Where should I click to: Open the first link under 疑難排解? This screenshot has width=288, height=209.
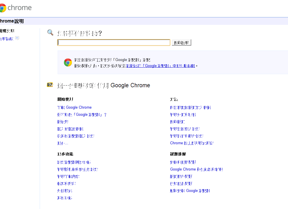(x=183, y=162)
